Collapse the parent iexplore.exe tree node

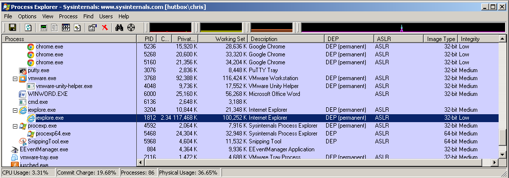15,110
